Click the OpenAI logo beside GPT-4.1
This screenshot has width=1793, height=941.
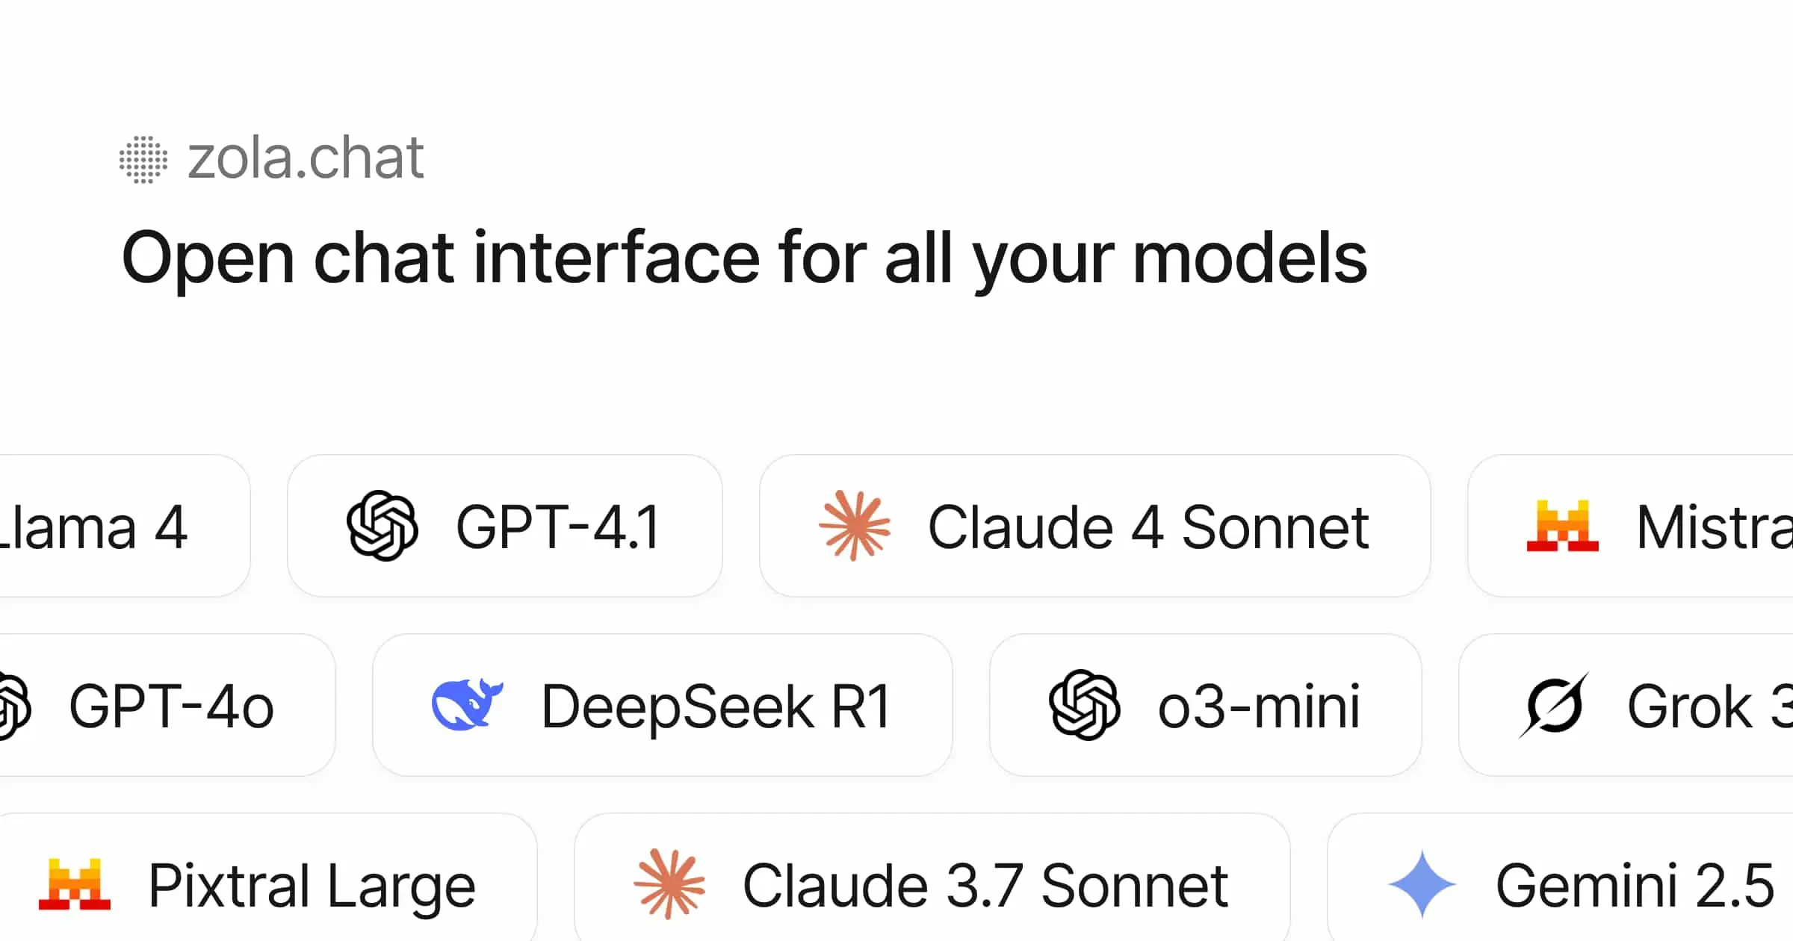tap(382, 526)
